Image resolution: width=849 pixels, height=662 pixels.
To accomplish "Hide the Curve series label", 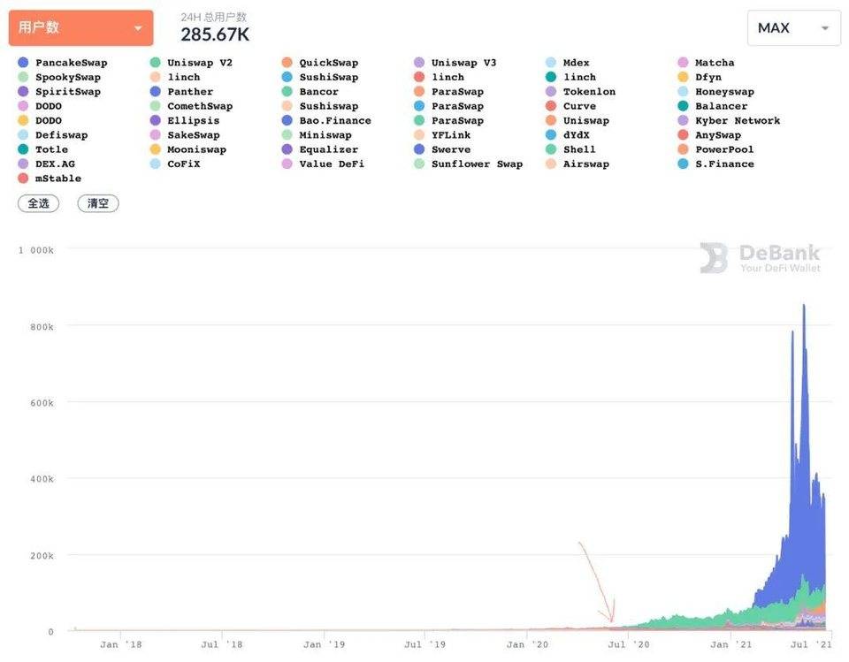I will click(x=579, y=106).
